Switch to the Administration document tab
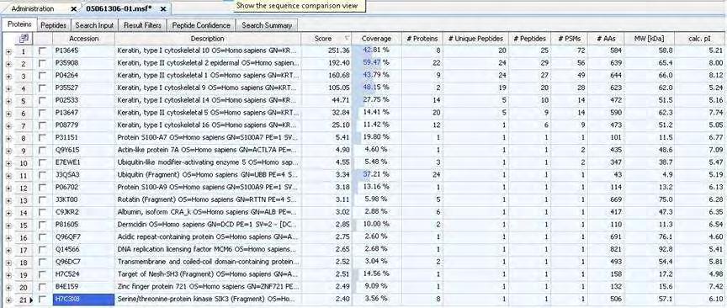Viewport: 727px width, 308px height. point(33,8)
